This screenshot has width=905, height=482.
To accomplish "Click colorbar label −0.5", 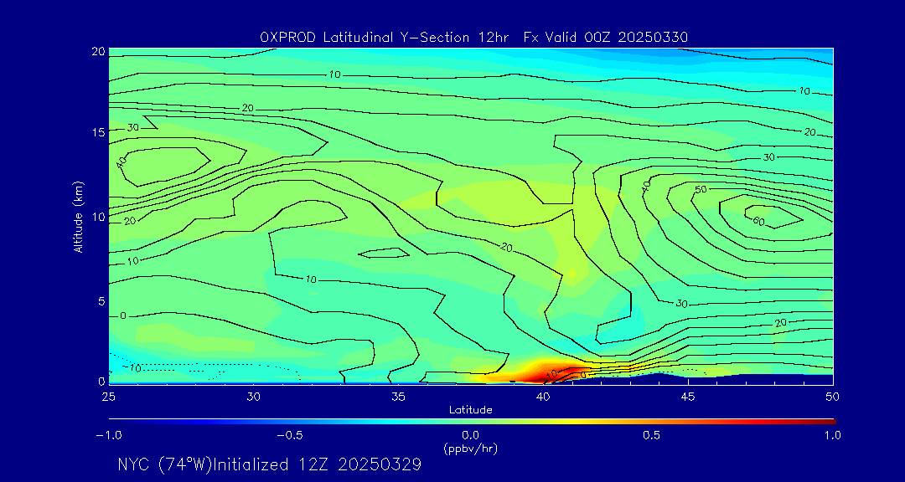I will 290,435.
